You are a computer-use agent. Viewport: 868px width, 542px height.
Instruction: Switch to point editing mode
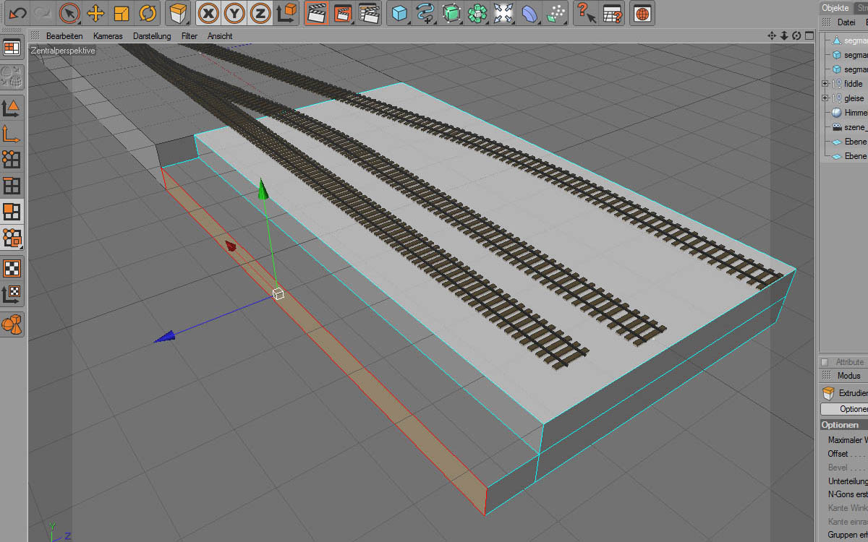point(12,159)
